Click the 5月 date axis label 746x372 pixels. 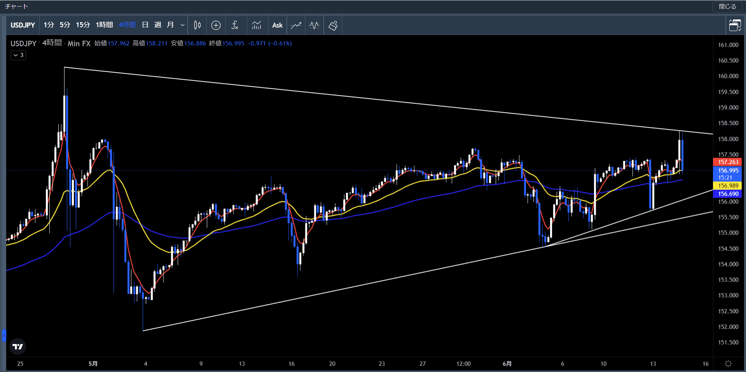pos(93,364)
